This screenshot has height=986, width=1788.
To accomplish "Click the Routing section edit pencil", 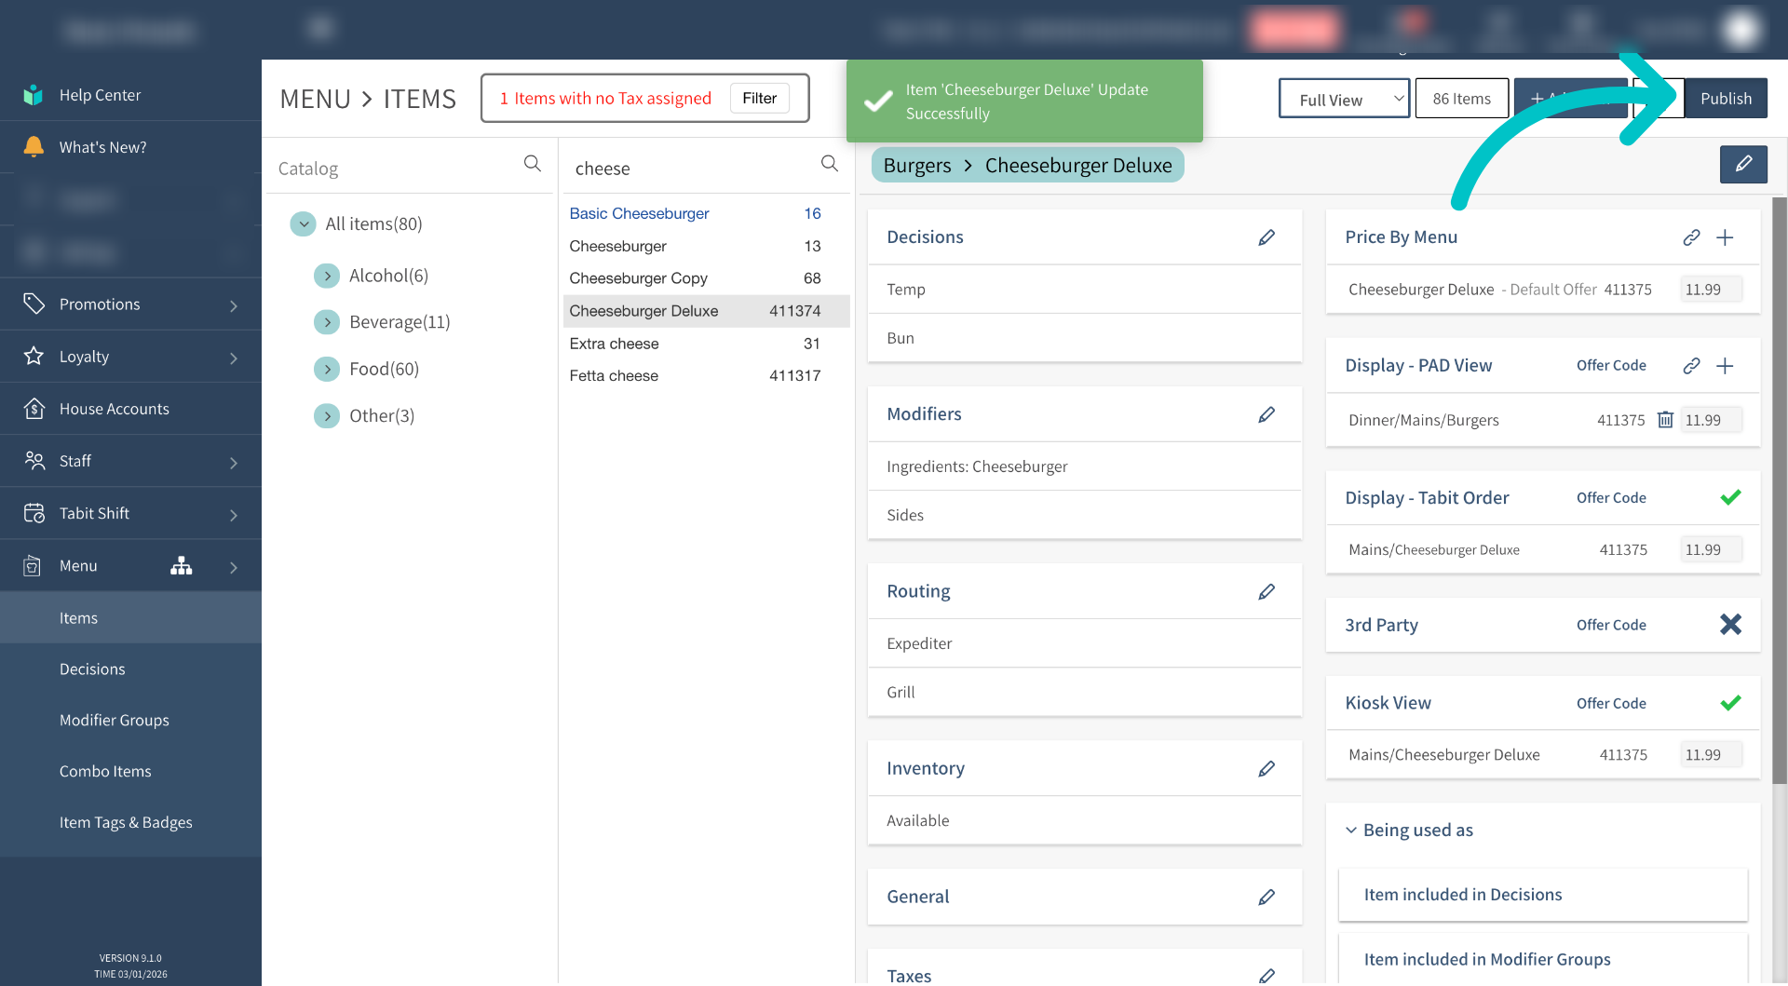I will click(x=1266, y=591).
